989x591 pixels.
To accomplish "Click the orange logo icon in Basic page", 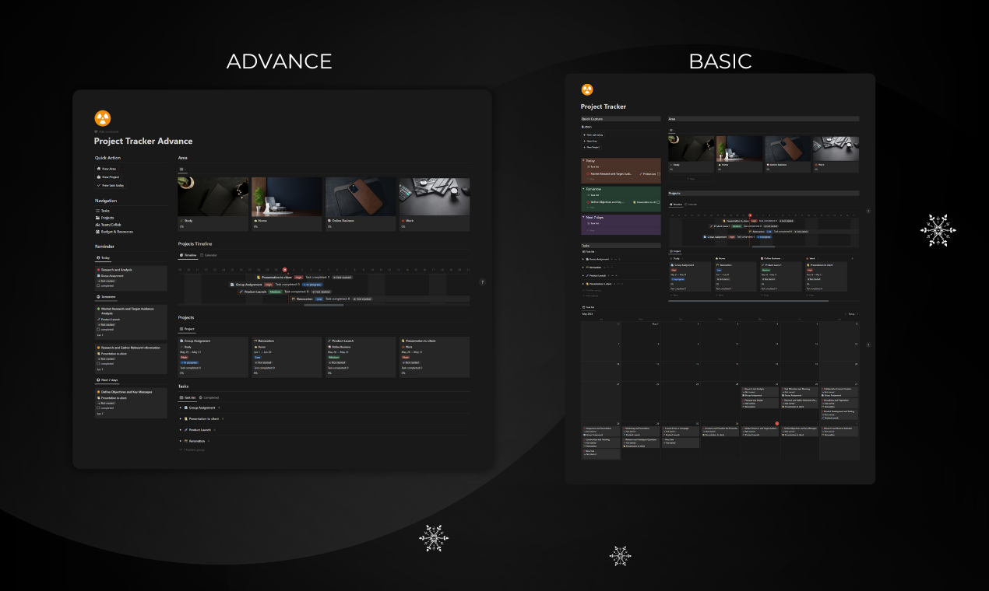I will click(x=587, y=89).
